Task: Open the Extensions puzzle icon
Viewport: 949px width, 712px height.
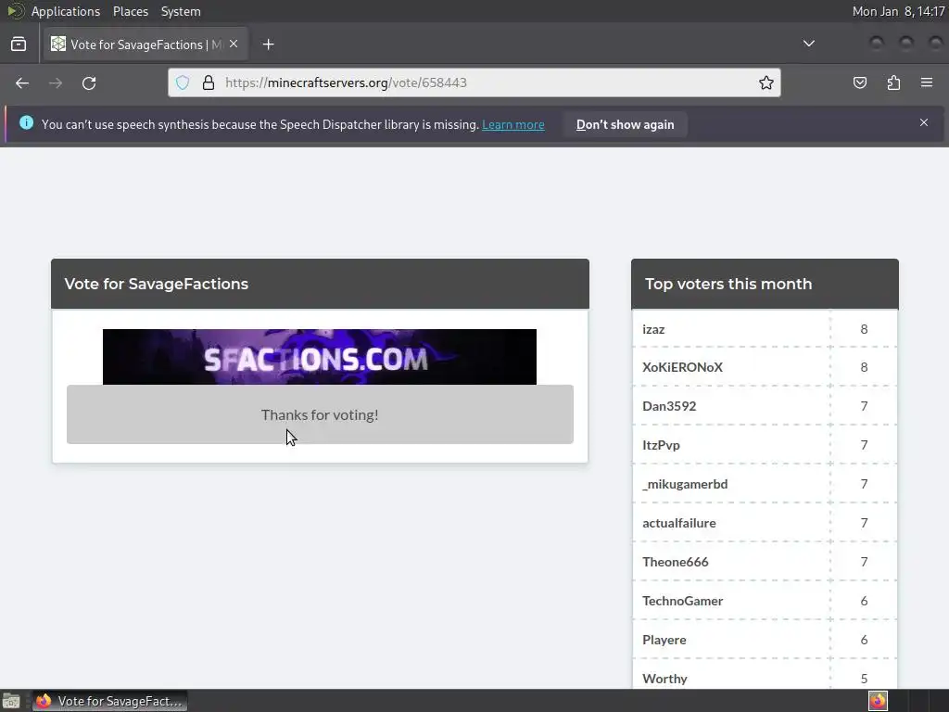Action: pyautogui.click(x=893, y=83)
